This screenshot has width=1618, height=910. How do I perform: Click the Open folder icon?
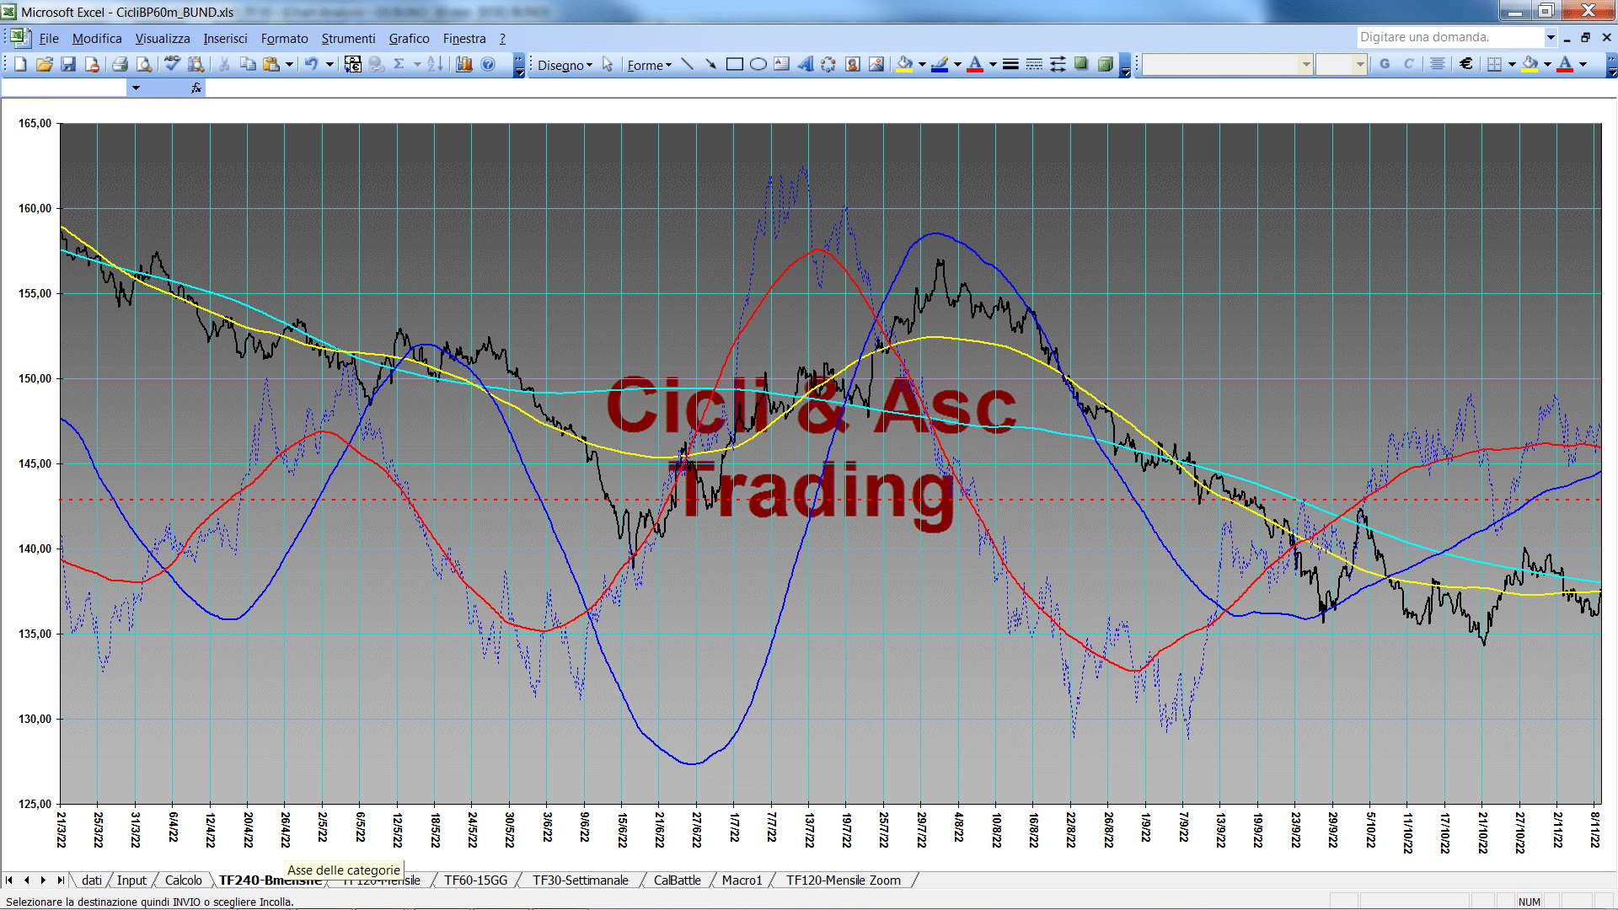click(44, 64)
